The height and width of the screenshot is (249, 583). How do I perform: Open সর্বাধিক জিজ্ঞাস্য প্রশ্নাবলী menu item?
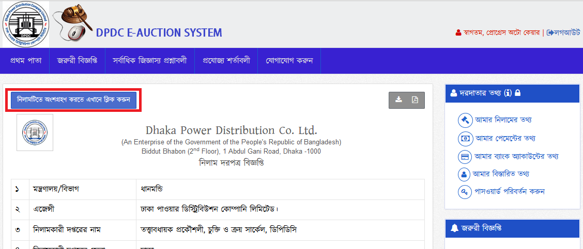[150, 60]
